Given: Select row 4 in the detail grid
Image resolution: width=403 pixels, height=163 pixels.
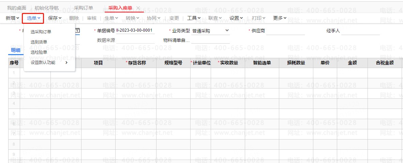Looking at the screenshot, I should pos(14,103).
